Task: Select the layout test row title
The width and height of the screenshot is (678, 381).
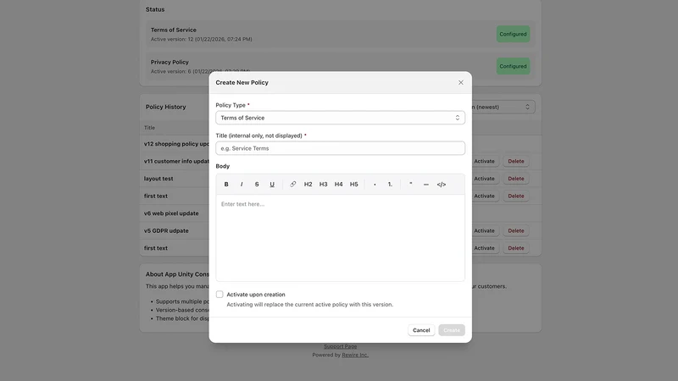Action: [158, 179]
